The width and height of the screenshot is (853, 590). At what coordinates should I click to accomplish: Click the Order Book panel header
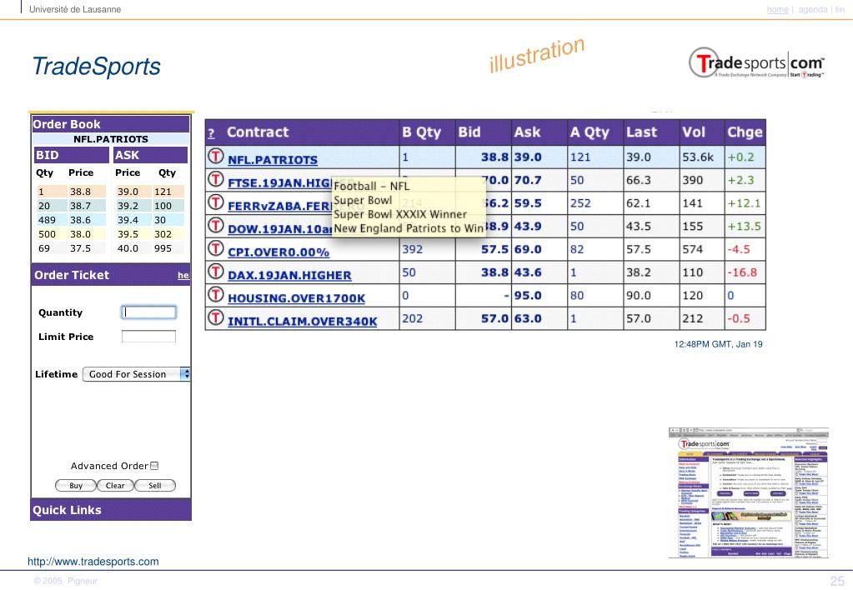(x=110, y=124)
